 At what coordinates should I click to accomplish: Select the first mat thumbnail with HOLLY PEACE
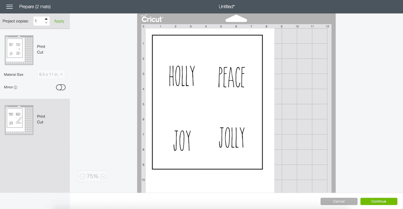tap(19, 50)
